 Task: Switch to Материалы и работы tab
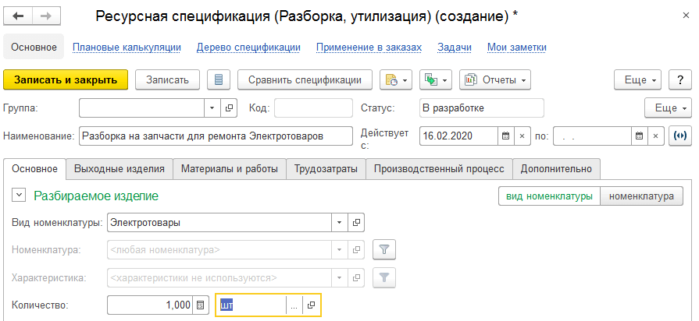click(230, 169)
